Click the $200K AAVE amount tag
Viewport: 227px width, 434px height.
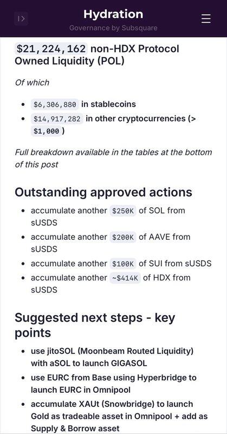click(123, 238)
